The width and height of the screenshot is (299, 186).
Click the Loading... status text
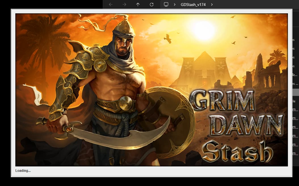pos(23,171)
